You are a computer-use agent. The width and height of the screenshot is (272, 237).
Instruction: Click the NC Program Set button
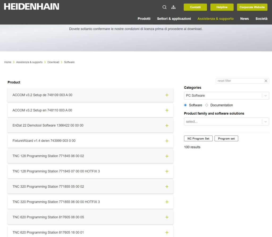198,138
